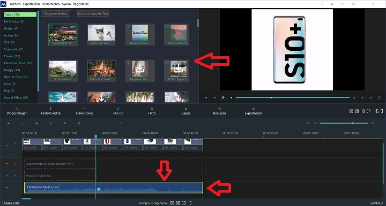
Task: Jump to next frame in preview
Action: (x=214, y=97)
